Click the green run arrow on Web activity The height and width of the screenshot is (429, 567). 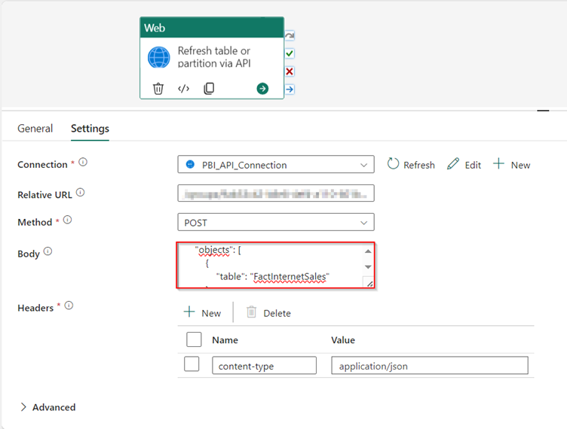262,88
